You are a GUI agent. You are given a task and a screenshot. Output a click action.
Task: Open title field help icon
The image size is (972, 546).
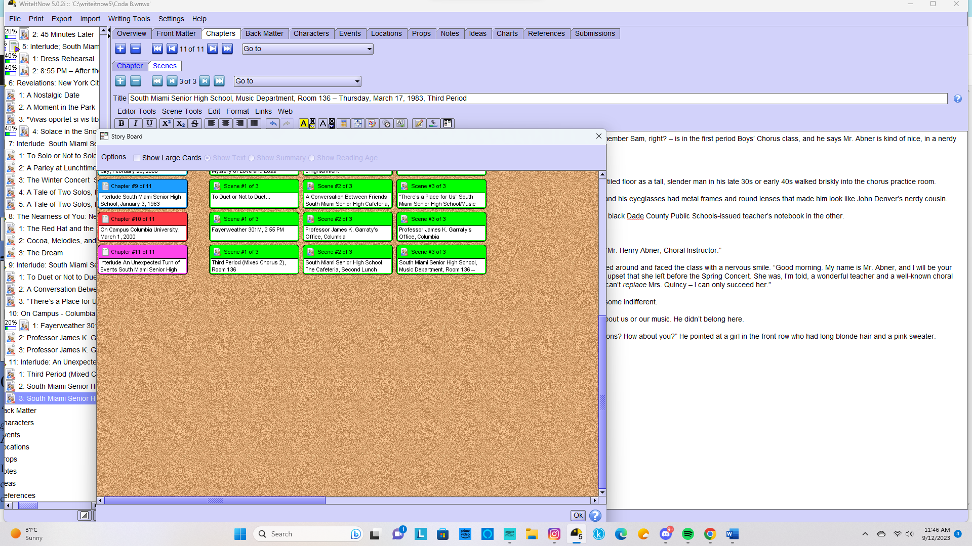[957, 99]
